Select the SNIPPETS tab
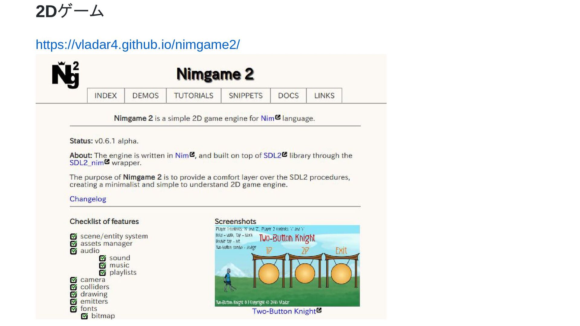The height and width of the screenshot is (326, 580). point(246,96)
